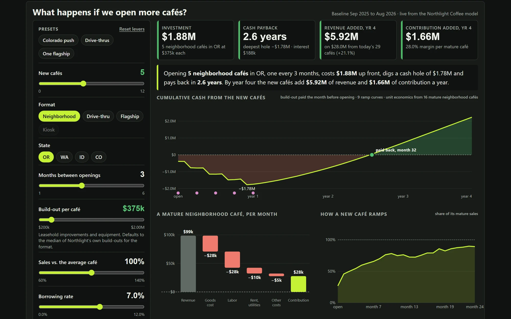This screenshot has width=511, height=319.
Task: Click the opening dot at year 1
Action: coord(253,193)
